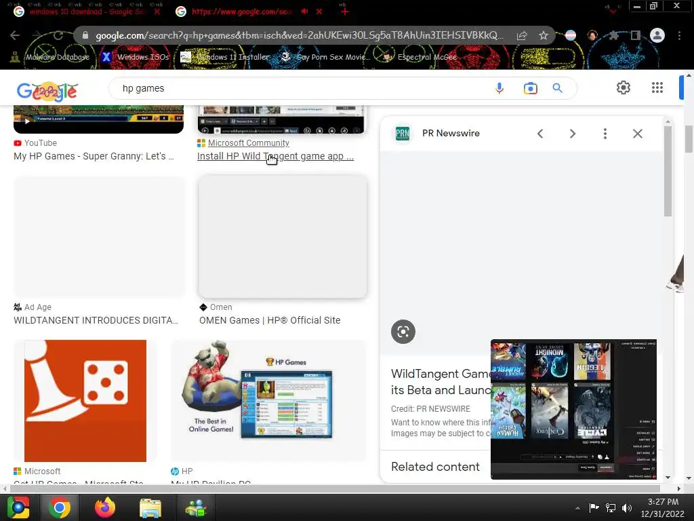694x521 pixels.
Task: Close the 'windows 10 download' tab
Action: [x=157, y=12]
